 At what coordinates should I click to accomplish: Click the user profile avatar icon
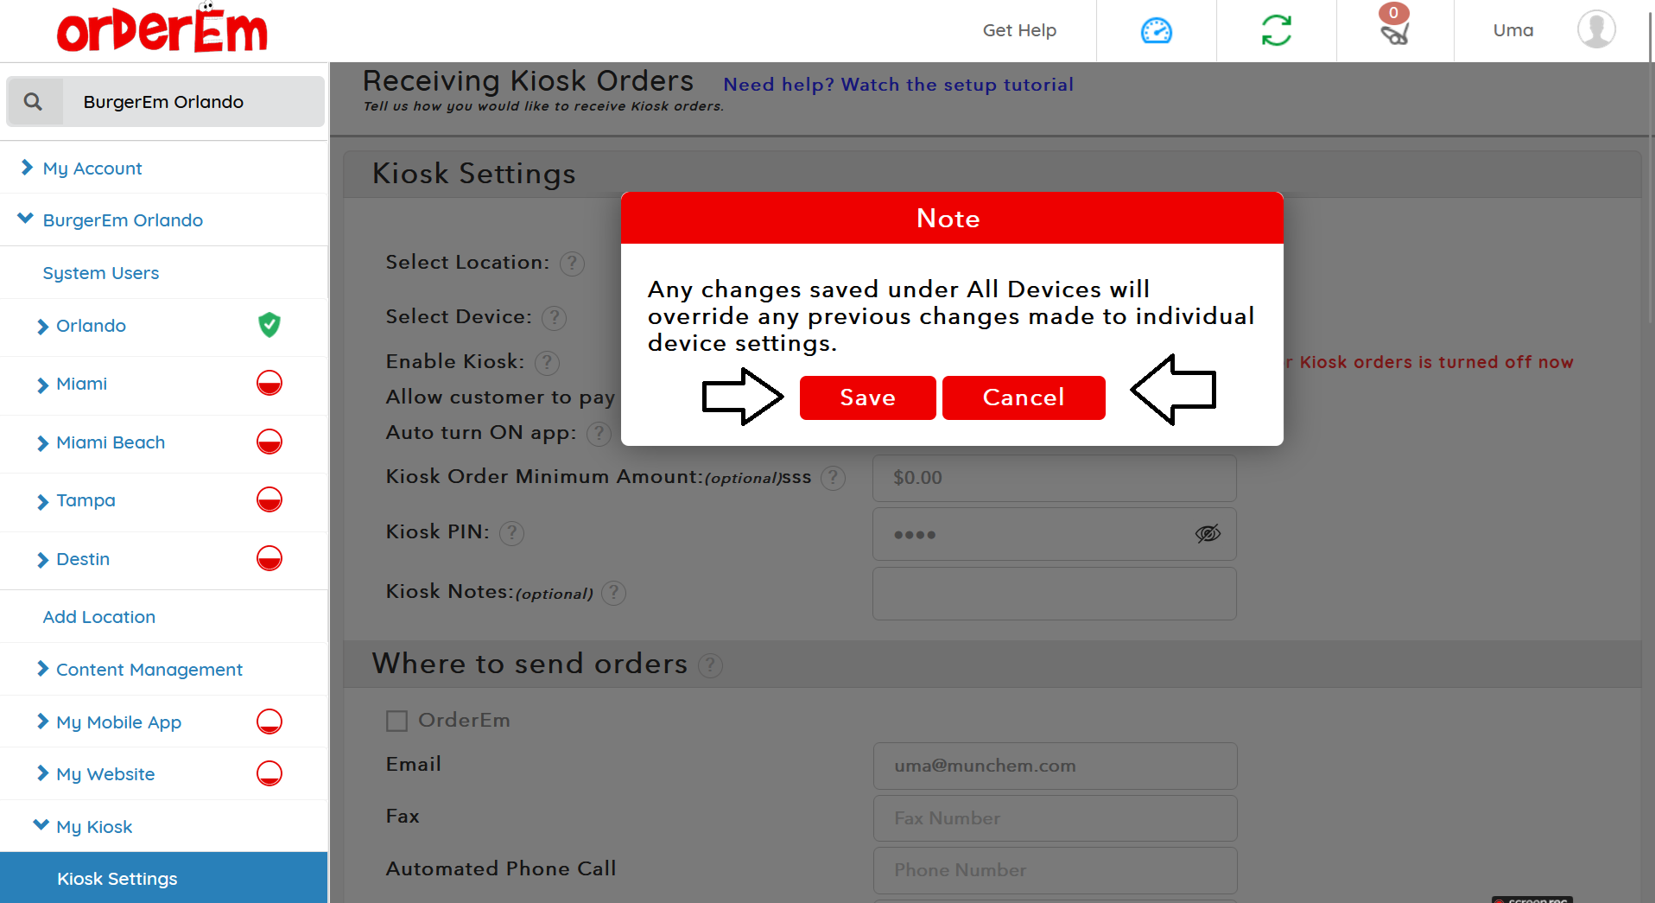1595,30
